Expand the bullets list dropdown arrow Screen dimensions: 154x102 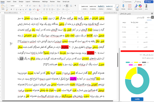[x=46, y=6]
